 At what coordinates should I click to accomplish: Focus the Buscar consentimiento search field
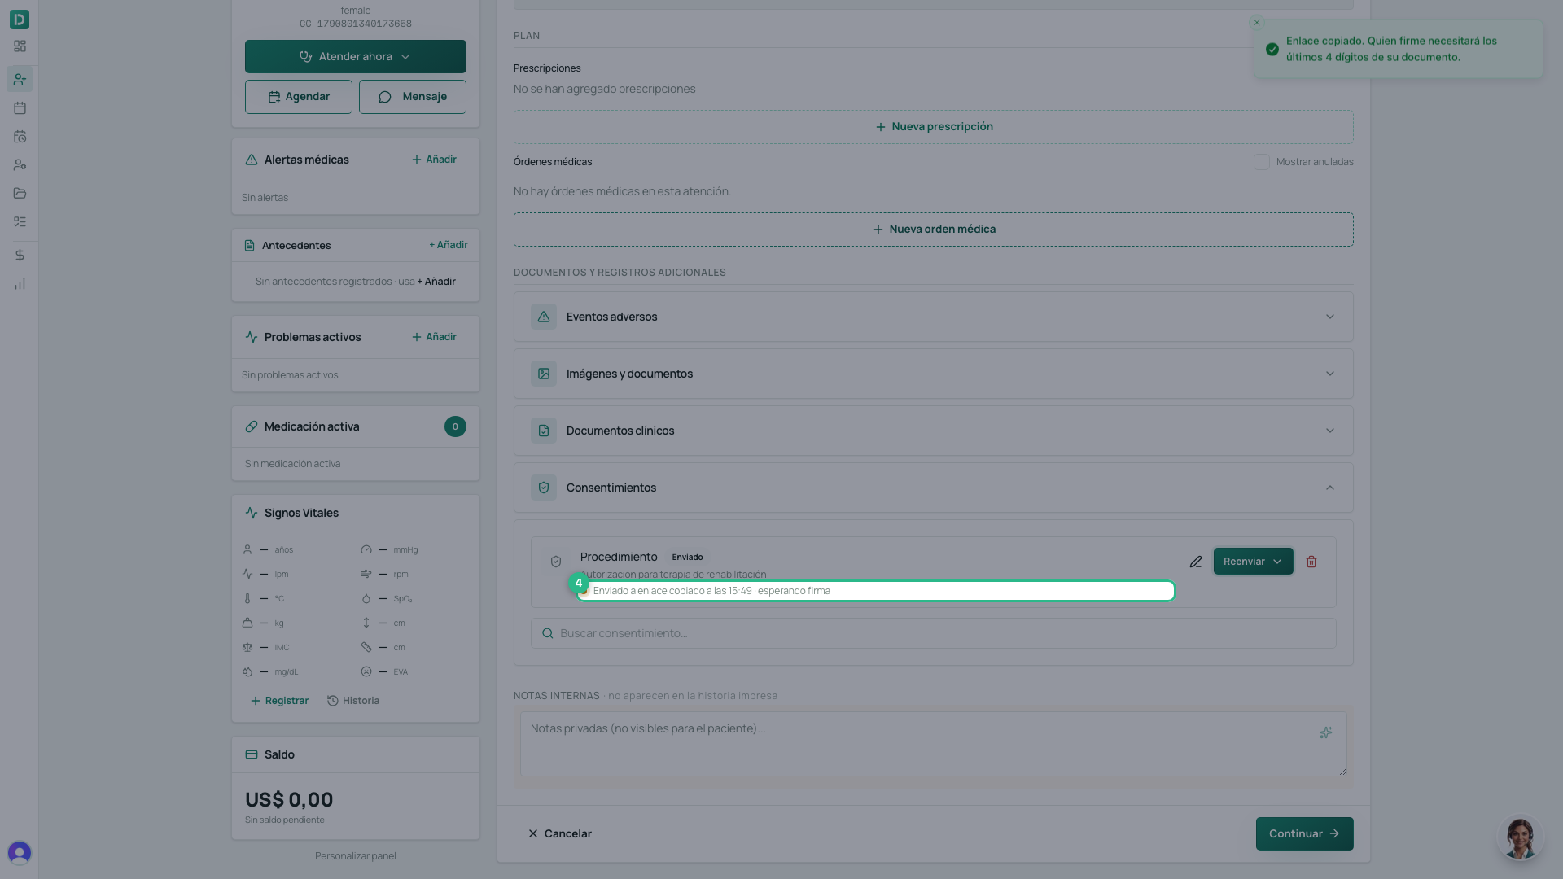pos(934,633)
